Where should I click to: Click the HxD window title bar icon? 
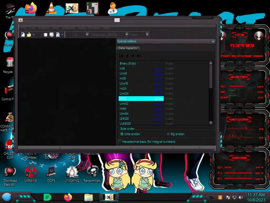[x=21, y=20]
